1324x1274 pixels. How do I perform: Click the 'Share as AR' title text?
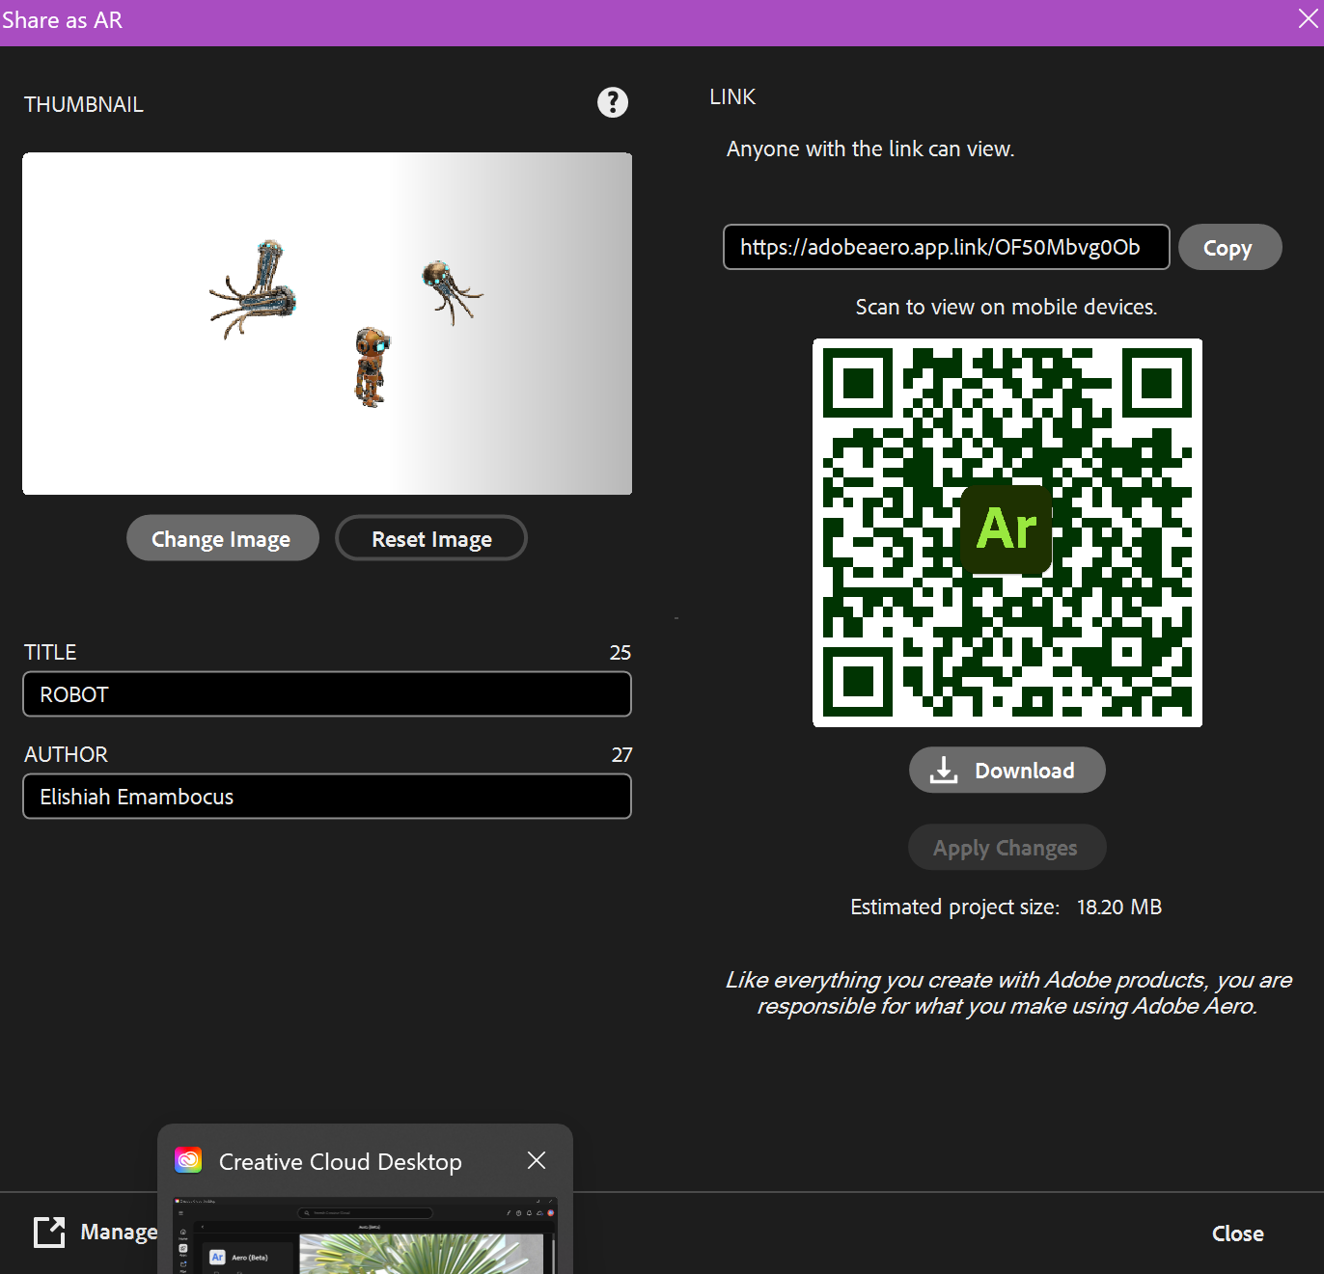63,20
